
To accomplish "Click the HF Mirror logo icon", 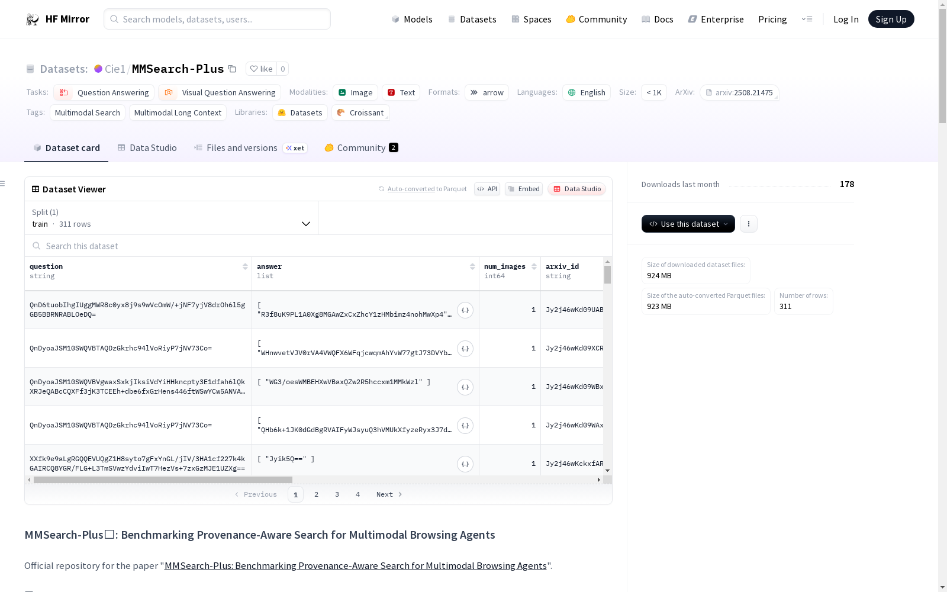I will click(33, 20).
